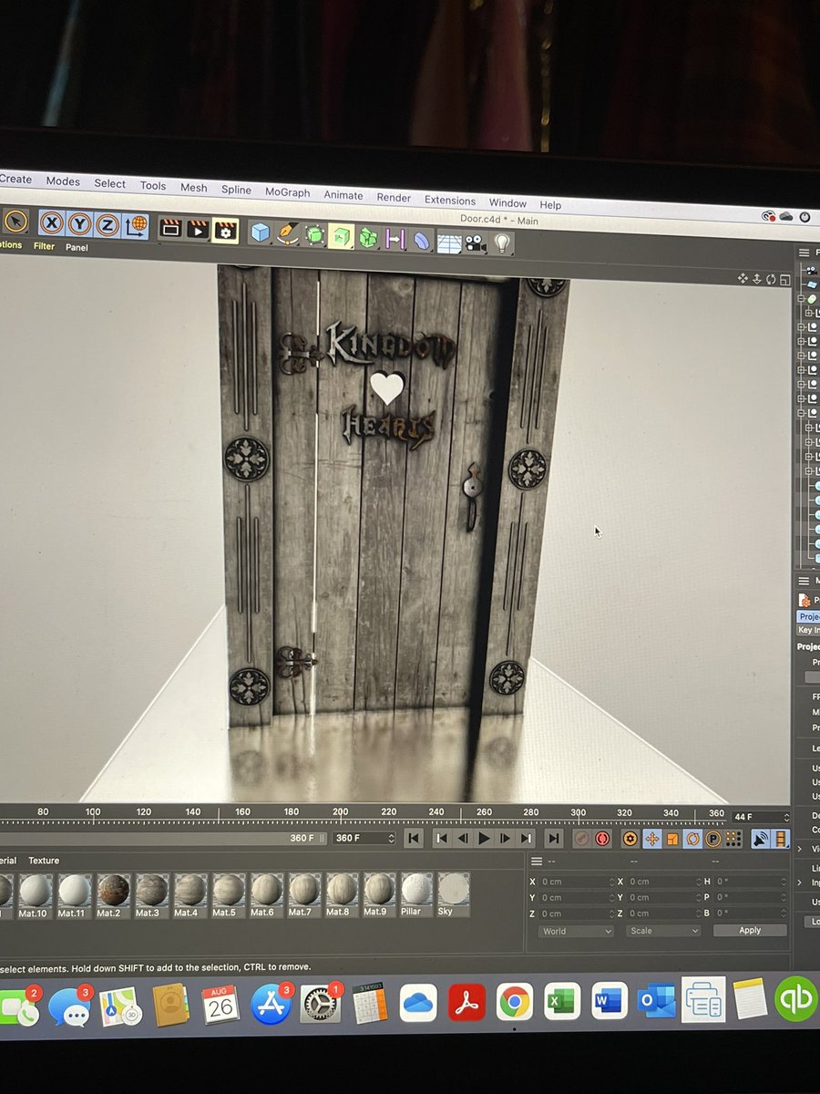The width and height of the screenshot is (820, 1094).
Task: Render to Picture Viewer
Action: [x=198, y=229]
